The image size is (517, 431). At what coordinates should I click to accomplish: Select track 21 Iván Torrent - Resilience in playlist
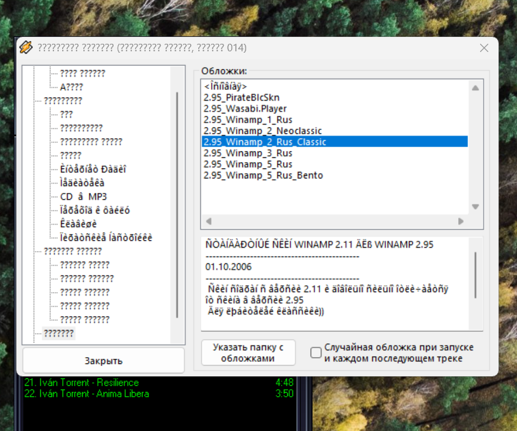point(81,382)
